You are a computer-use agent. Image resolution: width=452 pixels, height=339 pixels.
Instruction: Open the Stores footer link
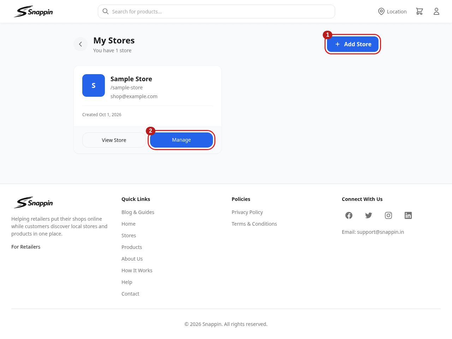coord(129,236)
